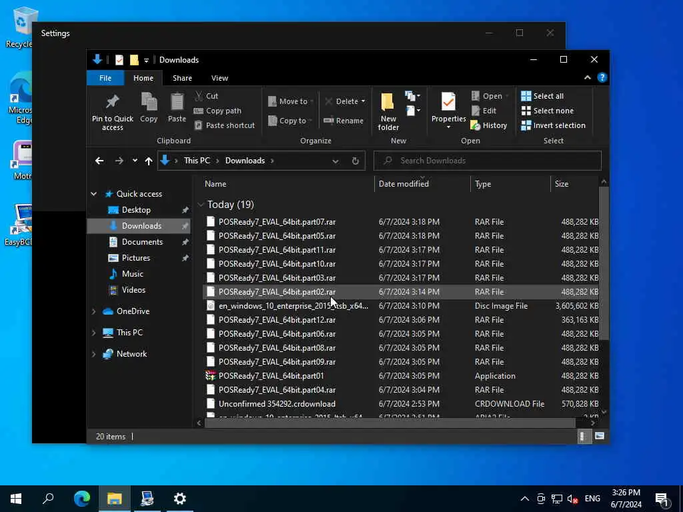Click the Cut scissors command

[x=207, y=96]
